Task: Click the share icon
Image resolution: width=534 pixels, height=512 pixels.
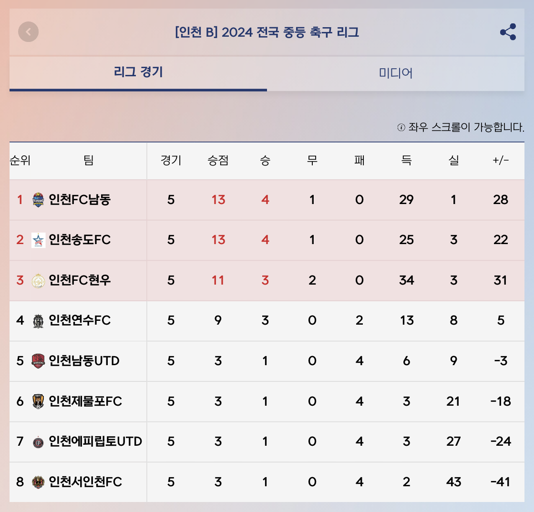Action: pos(508,32)
